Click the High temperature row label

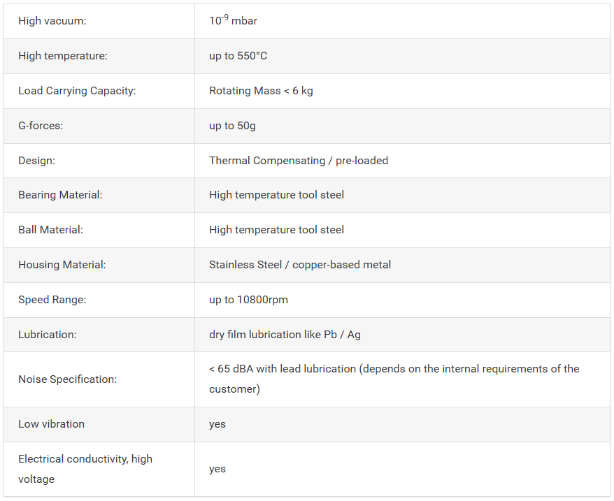63,56
